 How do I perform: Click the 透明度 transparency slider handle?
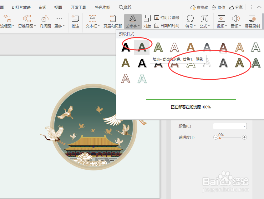220,138
